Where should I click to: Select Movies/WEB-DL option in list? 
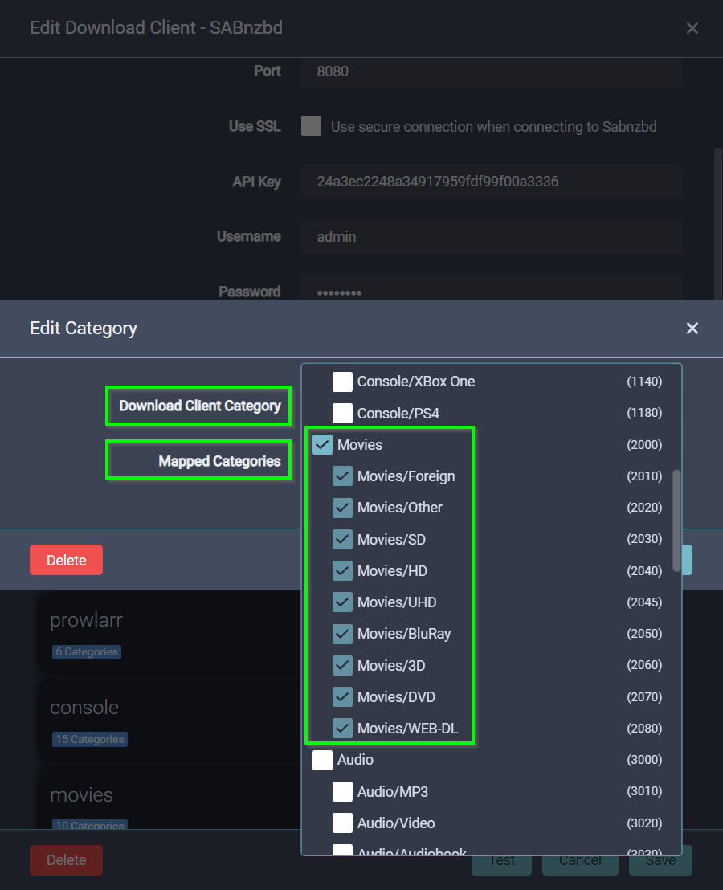(407, 729)
